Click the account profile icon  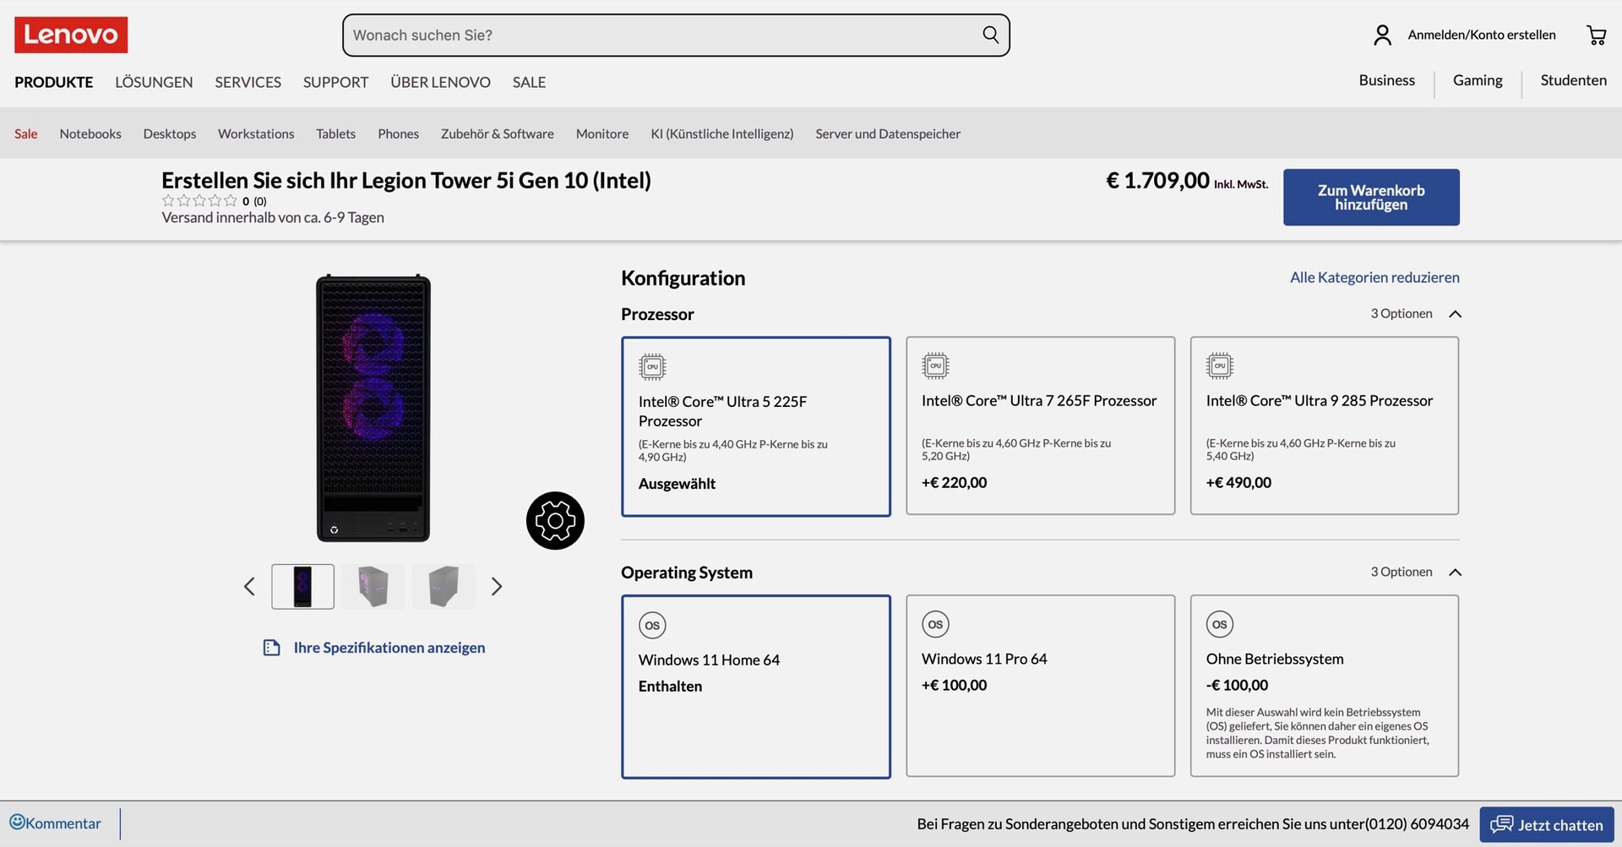[x=1382, y=35]
